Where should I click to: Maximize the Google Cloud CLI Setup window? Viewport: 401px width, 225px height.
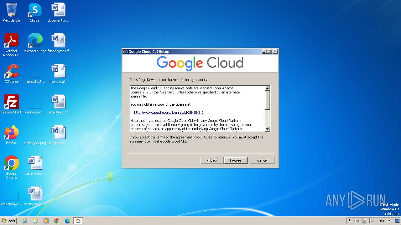coord(269,52)
